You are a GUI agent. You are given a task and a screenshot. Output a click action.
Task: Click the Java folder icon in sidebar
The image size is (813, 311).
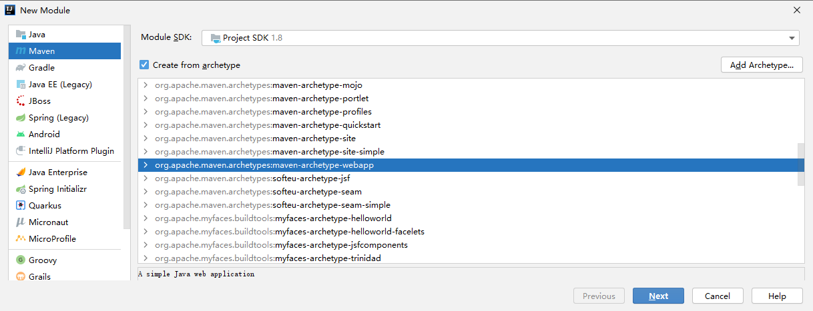click(x=21, y=35)
